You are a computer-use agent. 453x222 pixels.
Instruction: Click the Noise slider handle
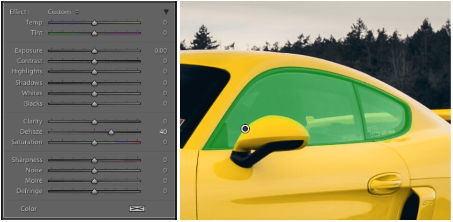[x=94, y=171]
